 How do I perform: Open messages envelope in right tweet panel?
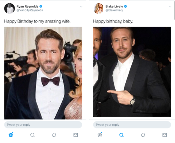point(164,135)
